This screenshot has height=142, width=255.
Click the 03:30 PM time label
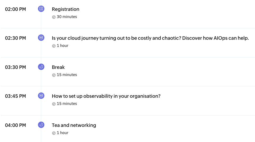coord(15,67)
